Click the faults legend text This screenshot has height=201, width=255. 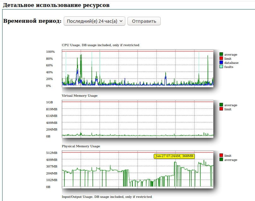coord(229,67)
